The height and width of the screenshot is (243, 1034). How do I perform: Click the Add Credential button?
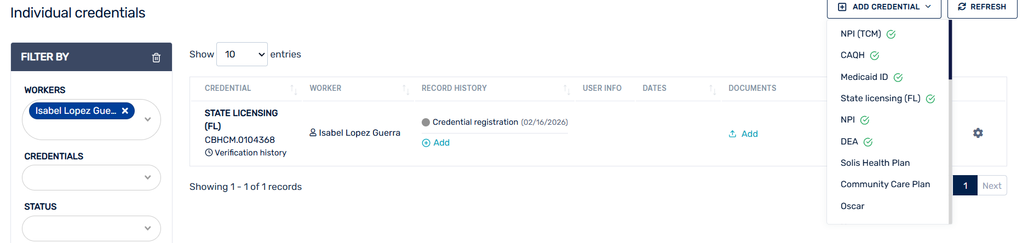(883, 7)
